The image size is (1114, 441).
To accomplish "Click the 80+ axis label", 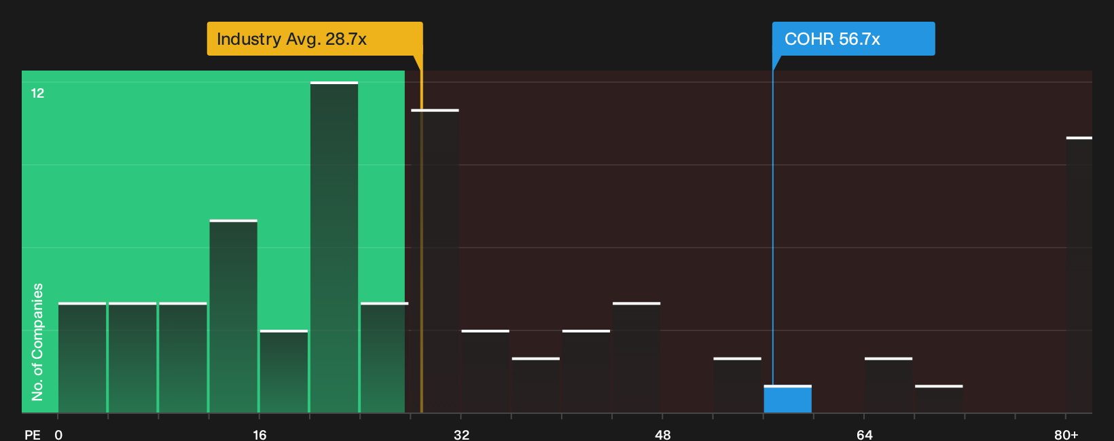I will point(1066,434).
